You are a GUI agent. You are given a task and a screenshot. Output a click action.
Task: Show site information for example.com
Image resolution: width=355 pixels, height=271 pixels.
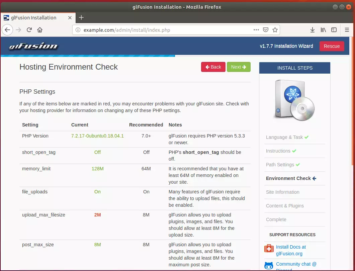coord(78,30)
